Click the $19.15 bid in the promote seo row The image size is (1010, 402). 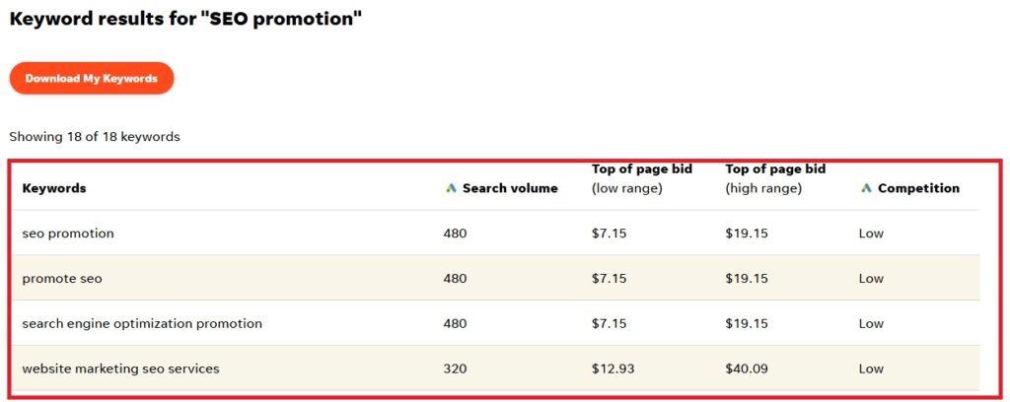[747, 279]
